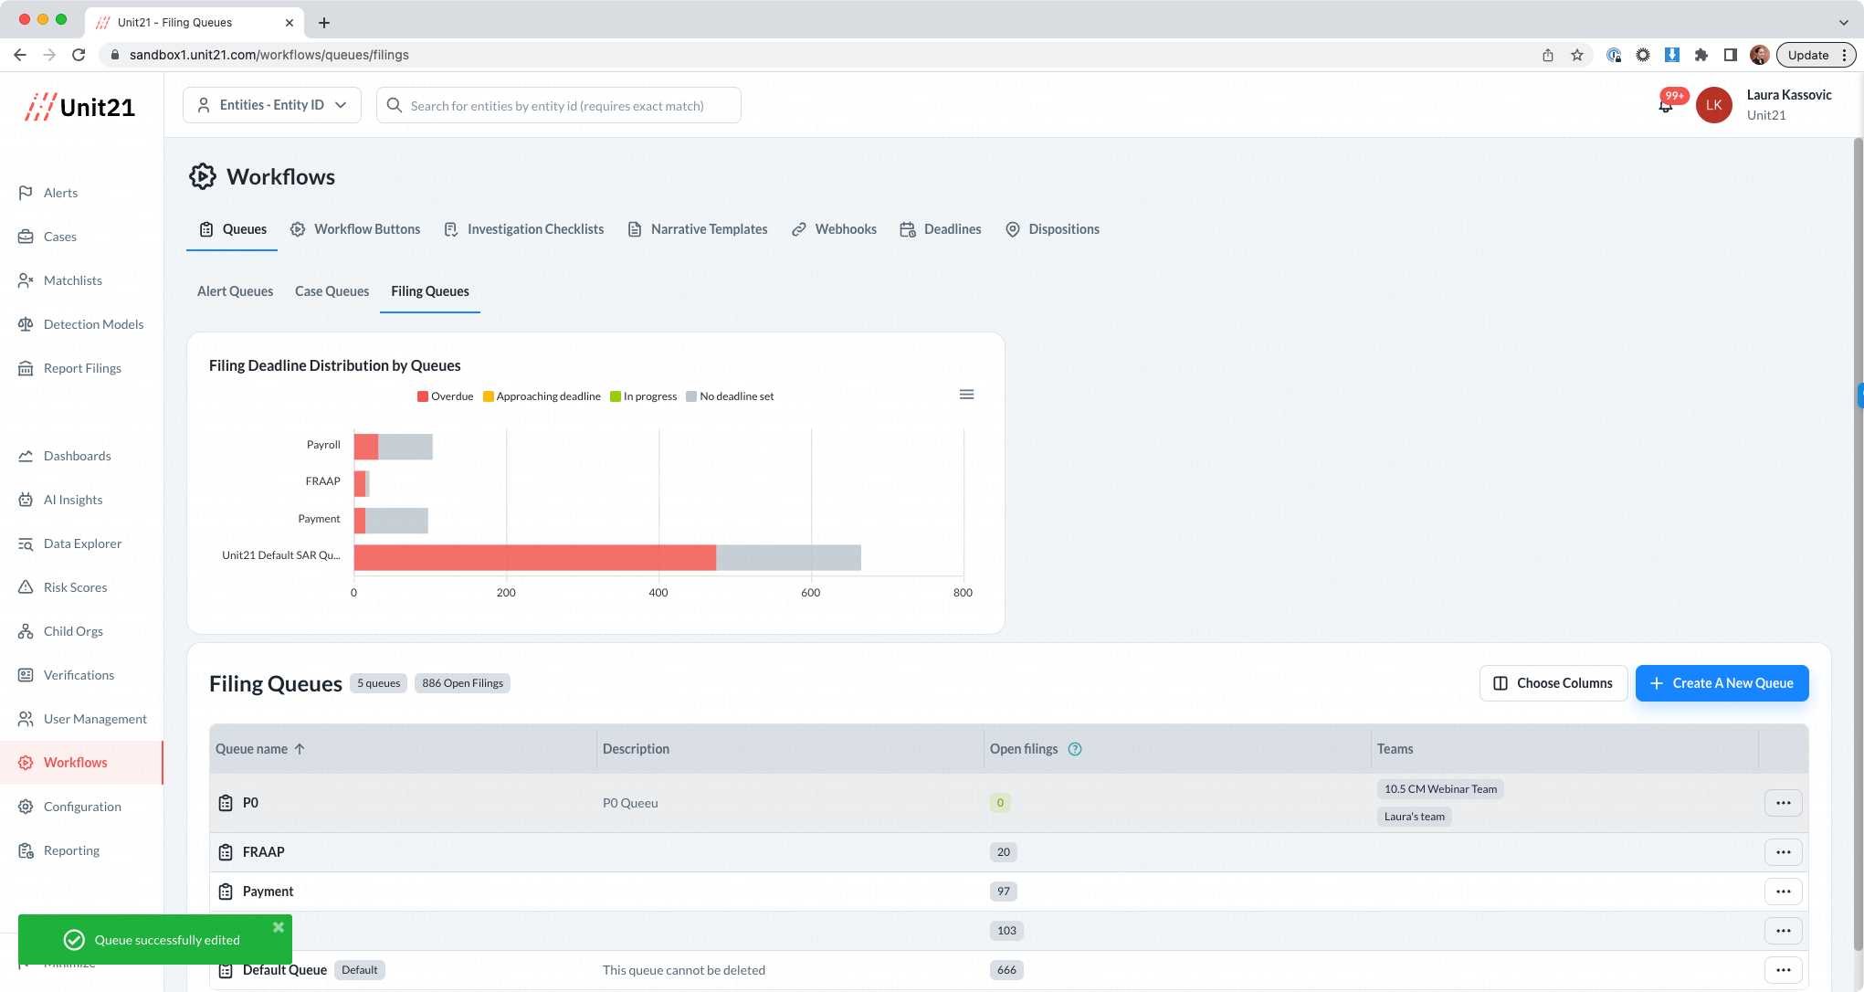Toggle the No deadline set legend

[731, 396]
